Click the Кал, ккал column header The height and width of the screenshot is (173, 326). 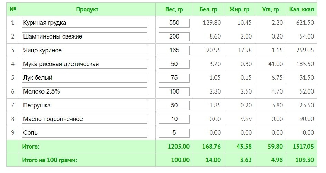pos(301,9)
